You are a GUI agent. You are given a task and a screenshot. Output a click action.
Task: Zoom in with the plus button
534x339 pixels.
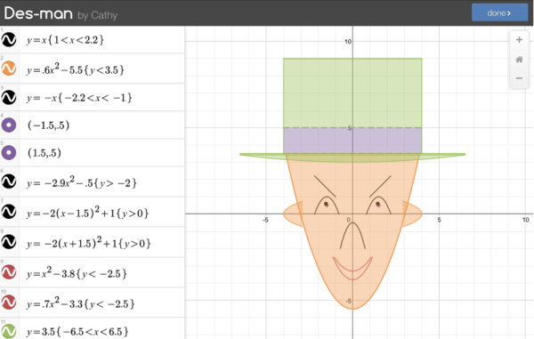tap(519, 40)
